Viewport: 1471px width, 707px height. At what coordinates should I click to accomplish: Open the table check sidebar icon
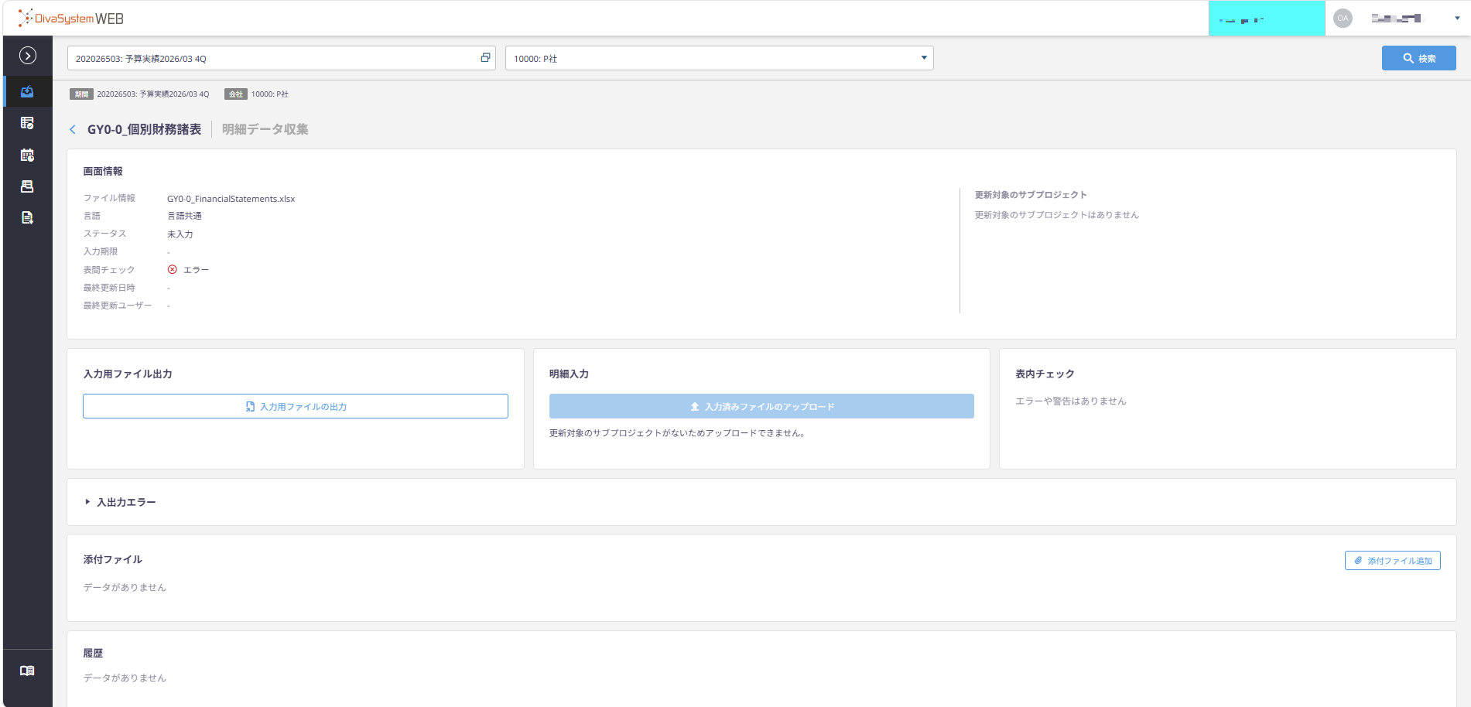pos(27,123)
